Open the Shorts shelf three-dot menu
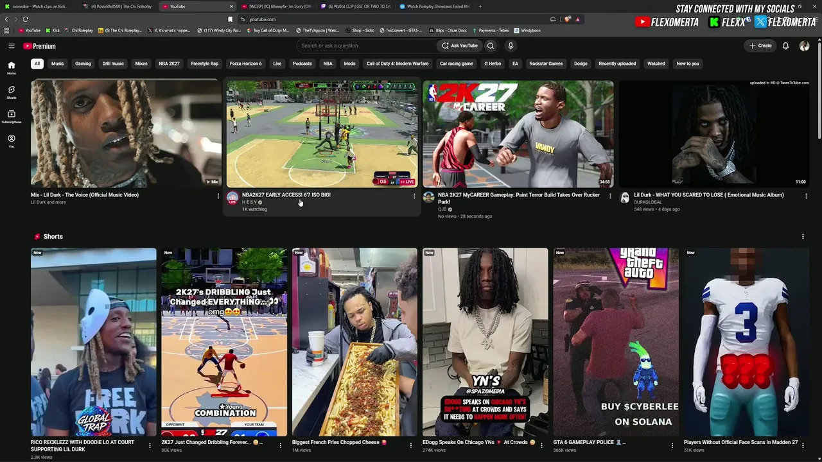The width and height of the screenshot is (822, 462). point(803,237)
